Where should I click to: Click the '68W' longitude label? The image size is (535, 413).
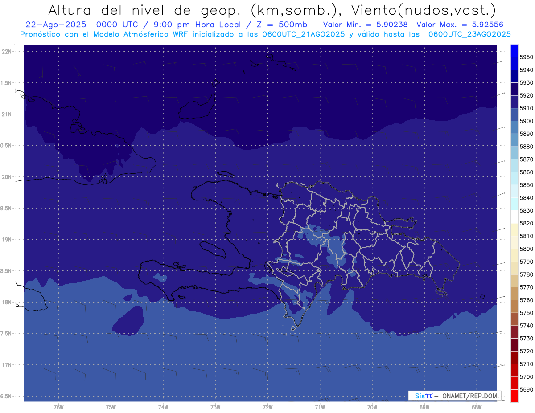pos(477,407)
